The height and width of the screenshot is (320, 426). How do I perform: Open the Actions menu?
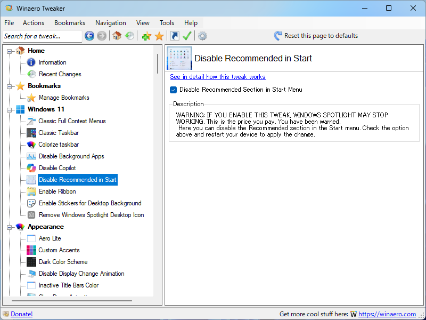[x=34, y=23]
